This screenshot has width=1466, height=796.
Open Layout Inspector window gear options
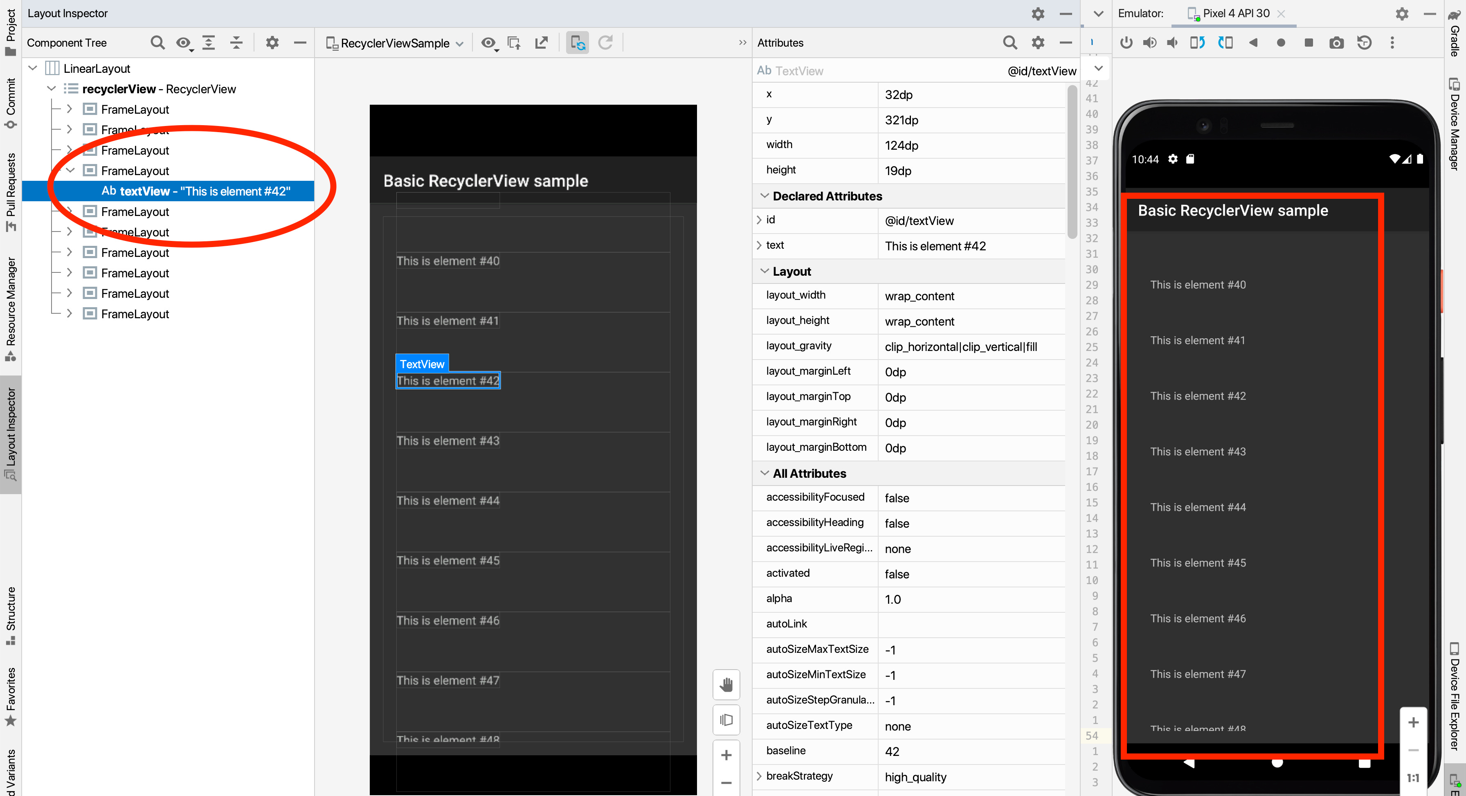point(1038,13)
